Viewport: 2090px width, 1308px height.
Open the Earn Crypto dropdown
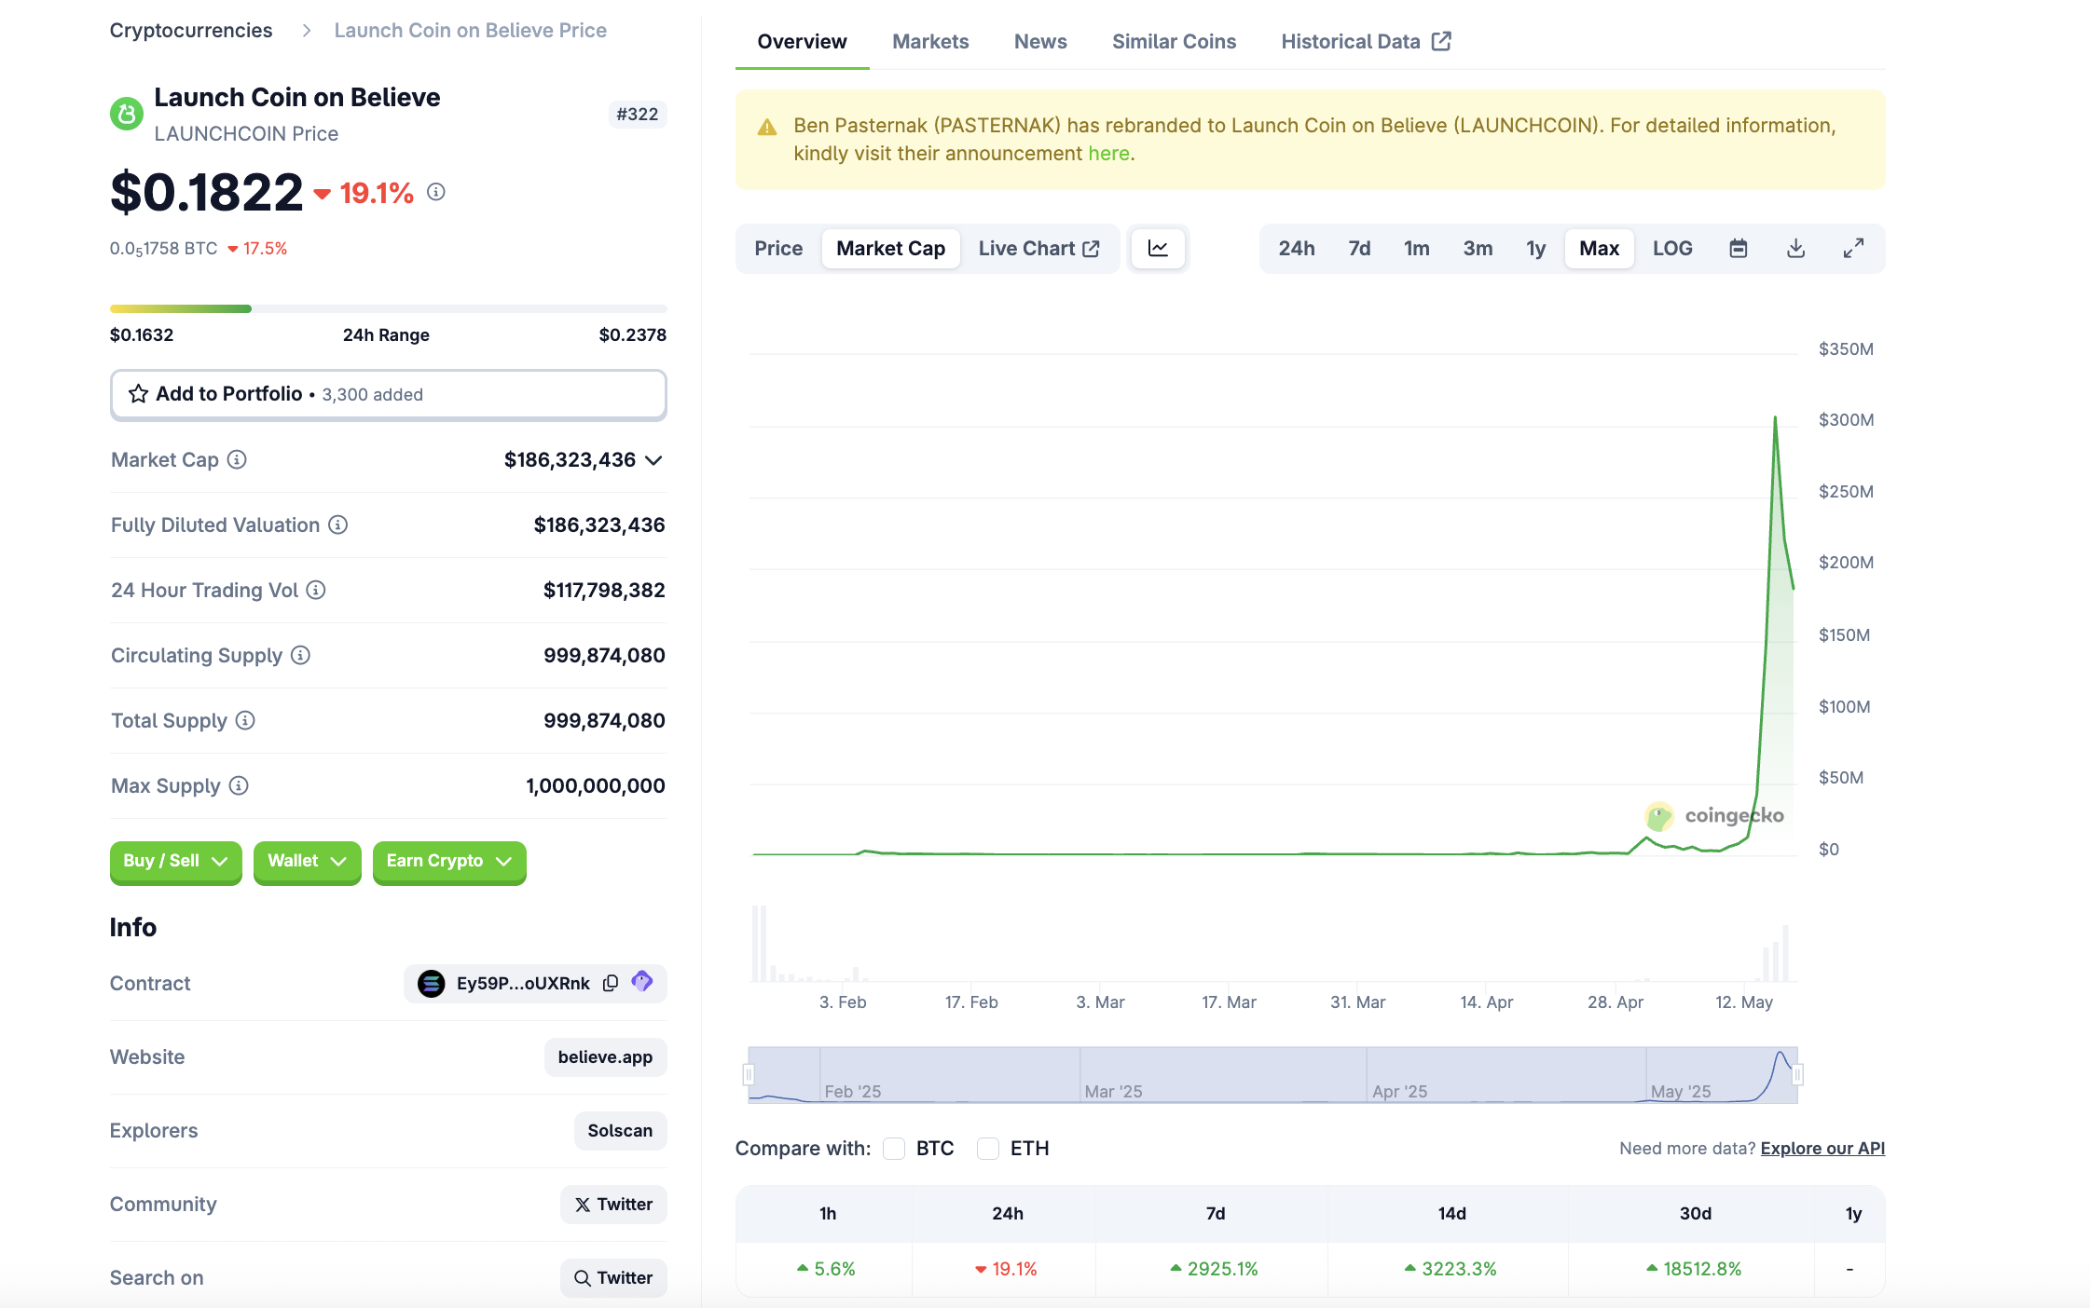[449, 861]
